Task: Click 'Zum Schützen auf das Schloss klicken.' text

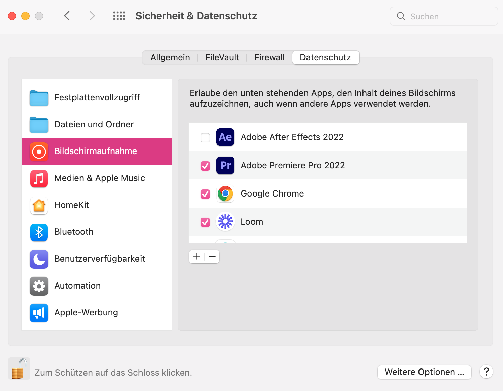Action: click(x=113, y=373)
